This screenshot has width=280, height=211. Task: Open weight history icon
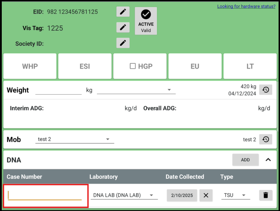[x=265, y=90]
